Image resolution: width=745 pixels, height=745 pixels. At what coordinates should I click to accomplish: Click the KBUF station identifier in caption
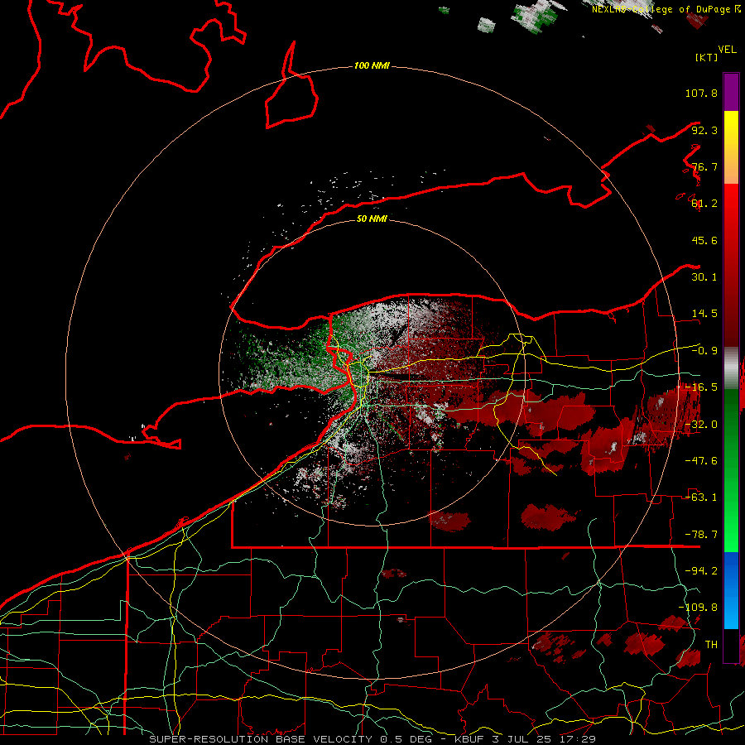470,739
